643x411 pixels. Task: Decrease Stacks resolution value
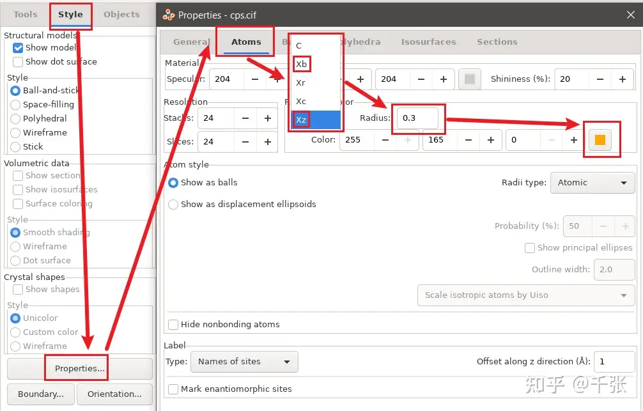[x=245, y=118]
